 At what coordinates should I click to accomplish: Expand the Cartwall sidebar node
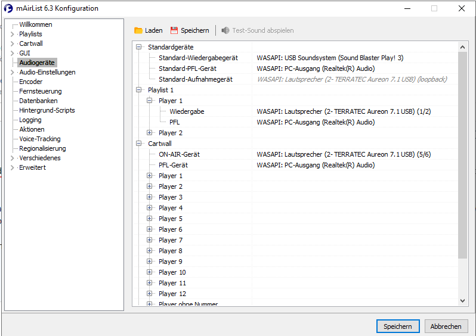tap(12, 43)
